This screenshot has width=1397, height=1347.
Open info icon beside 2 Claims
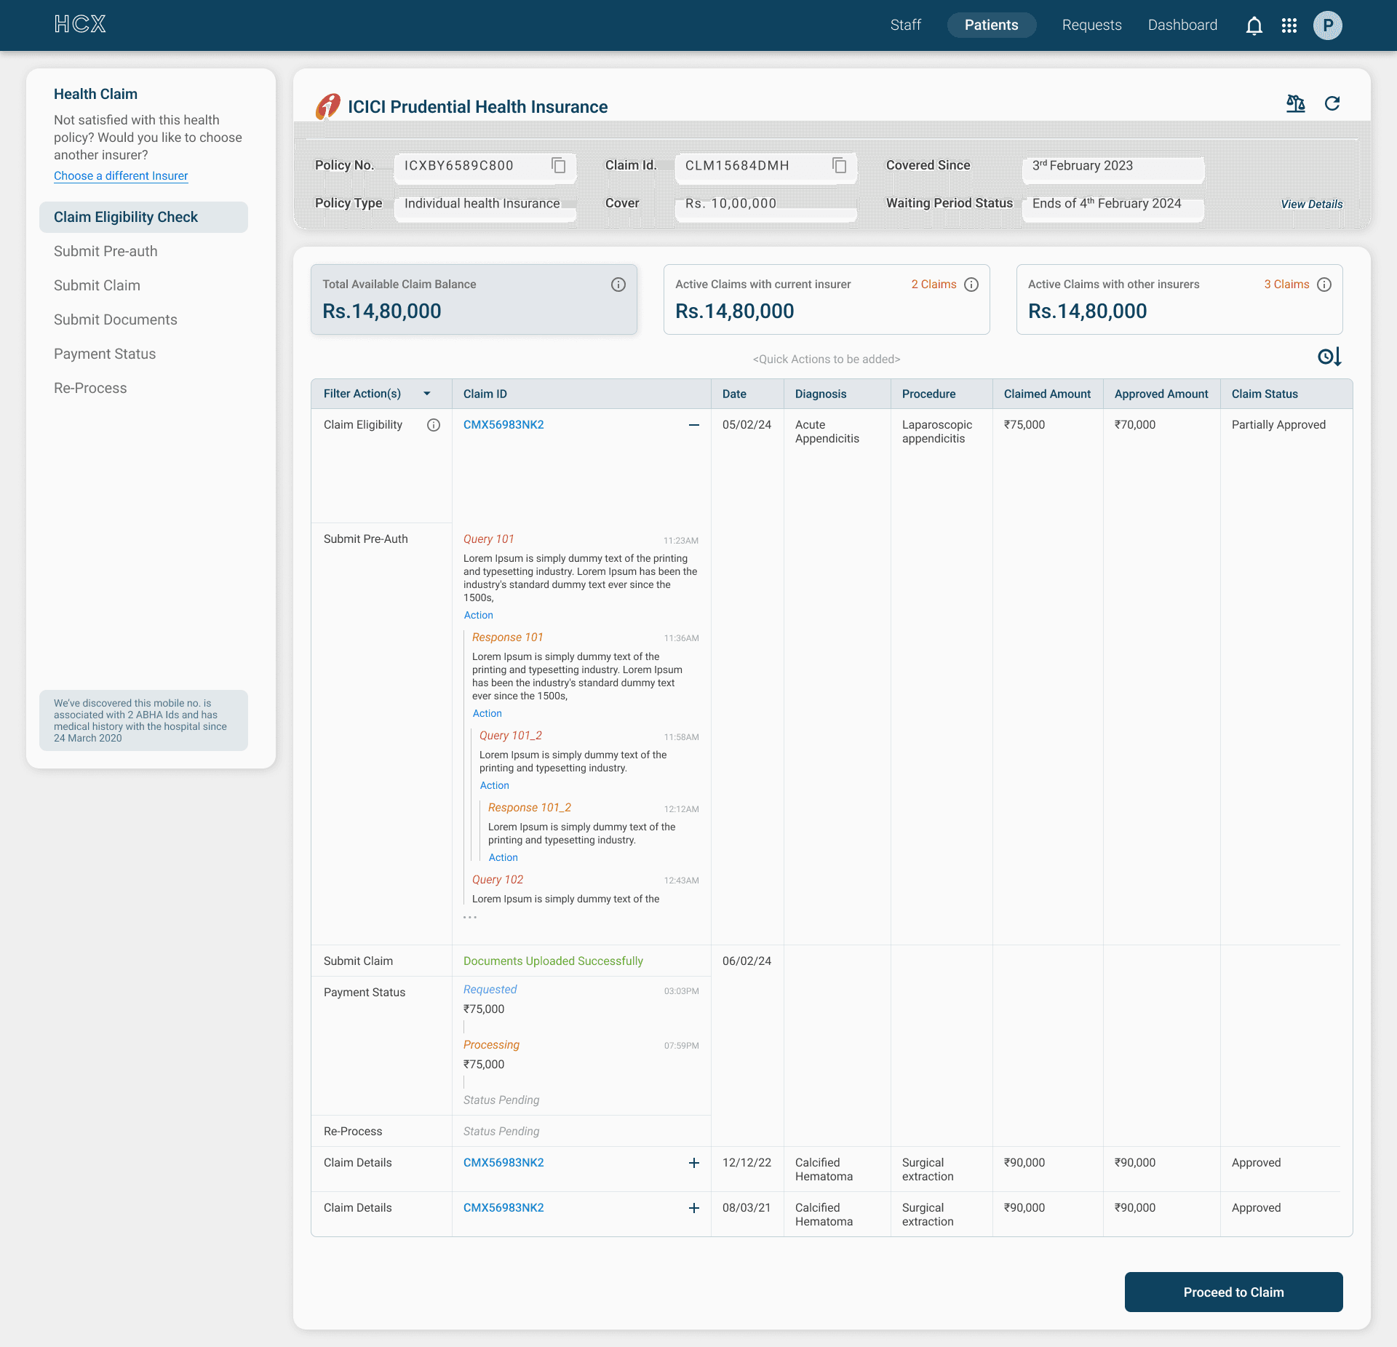(971, 285)
